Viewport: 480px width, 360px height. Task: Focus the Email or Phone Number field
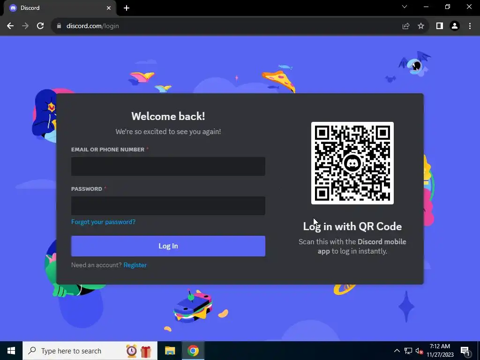click(x=168, y=166)
